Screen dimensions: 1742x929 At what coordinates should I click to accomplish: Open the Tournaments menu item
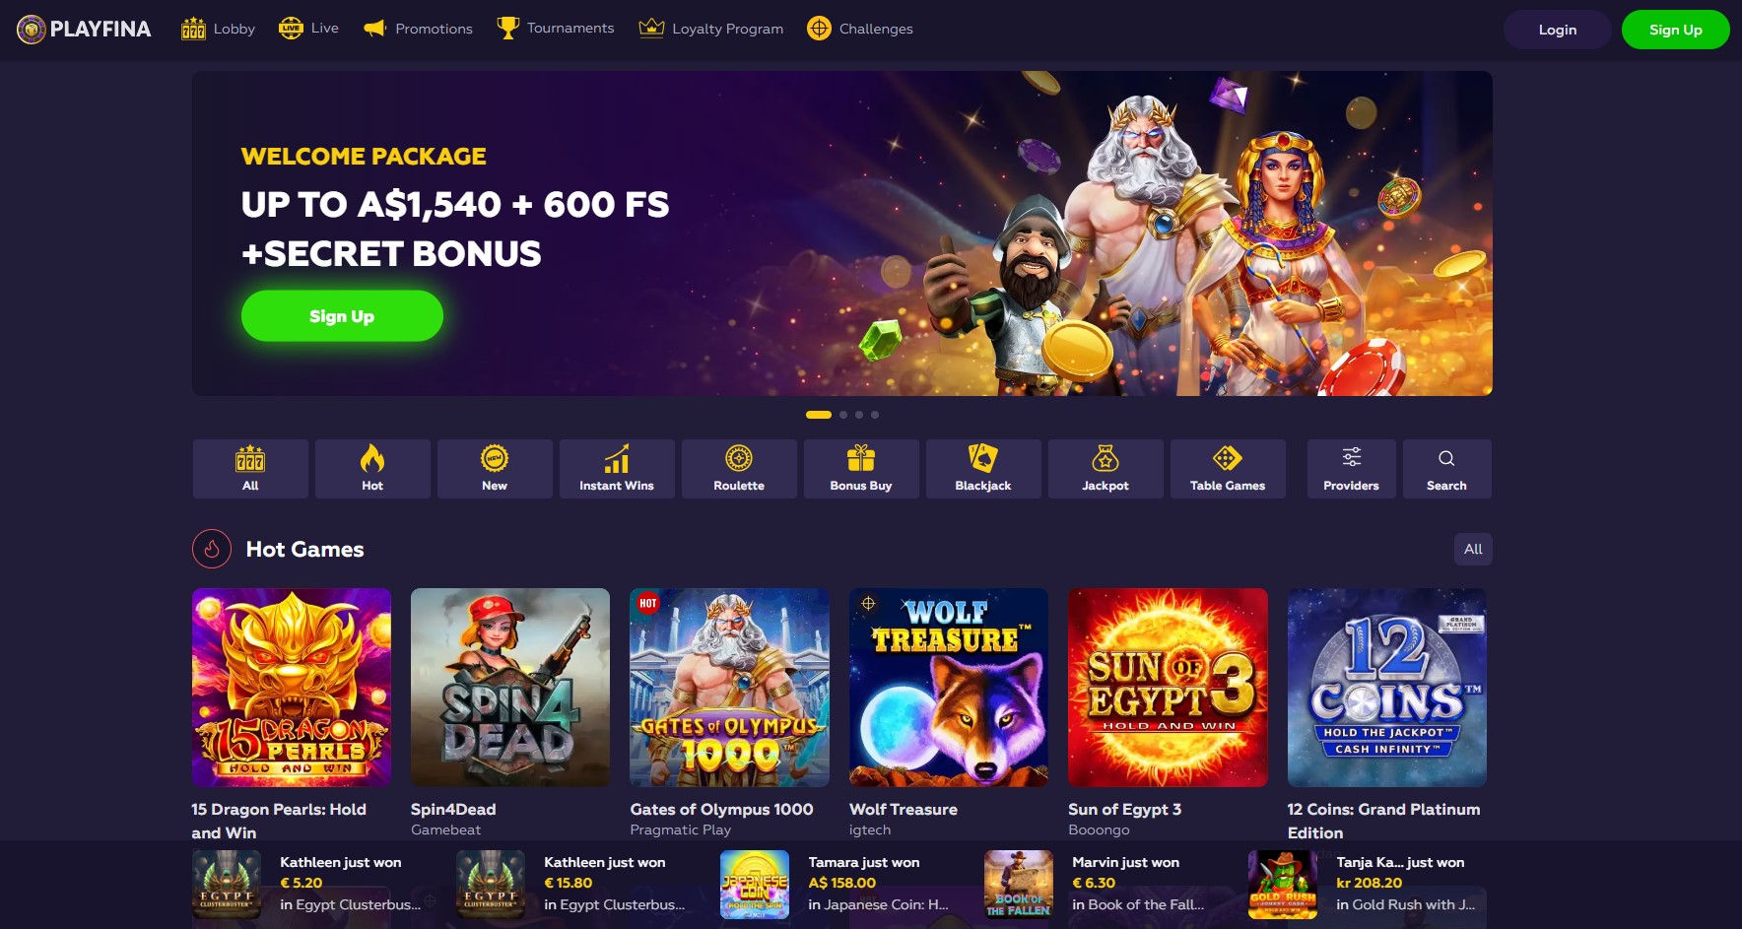click(x=556, y=29)
